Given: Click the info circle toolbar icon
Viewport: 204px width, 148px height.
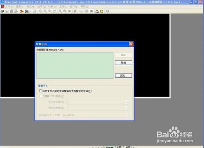Looking at the screenshot, I should 107,11.
